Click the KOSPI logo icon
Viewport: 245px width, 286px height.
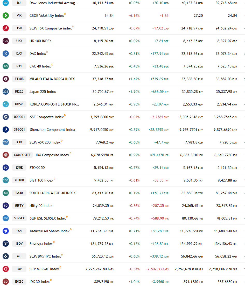6,104
